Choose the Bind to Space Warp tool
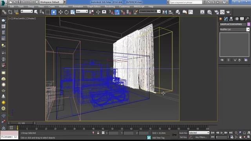Screen dimensions: 251x141 click(16, 12)
